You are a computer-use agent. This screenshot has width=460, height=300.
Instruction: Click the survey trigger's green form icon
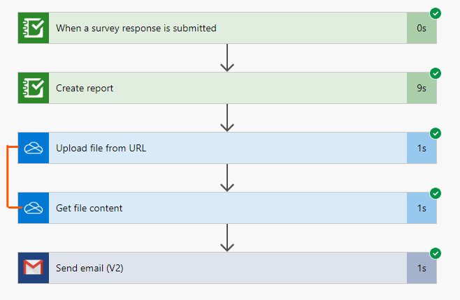coord(34,29)
